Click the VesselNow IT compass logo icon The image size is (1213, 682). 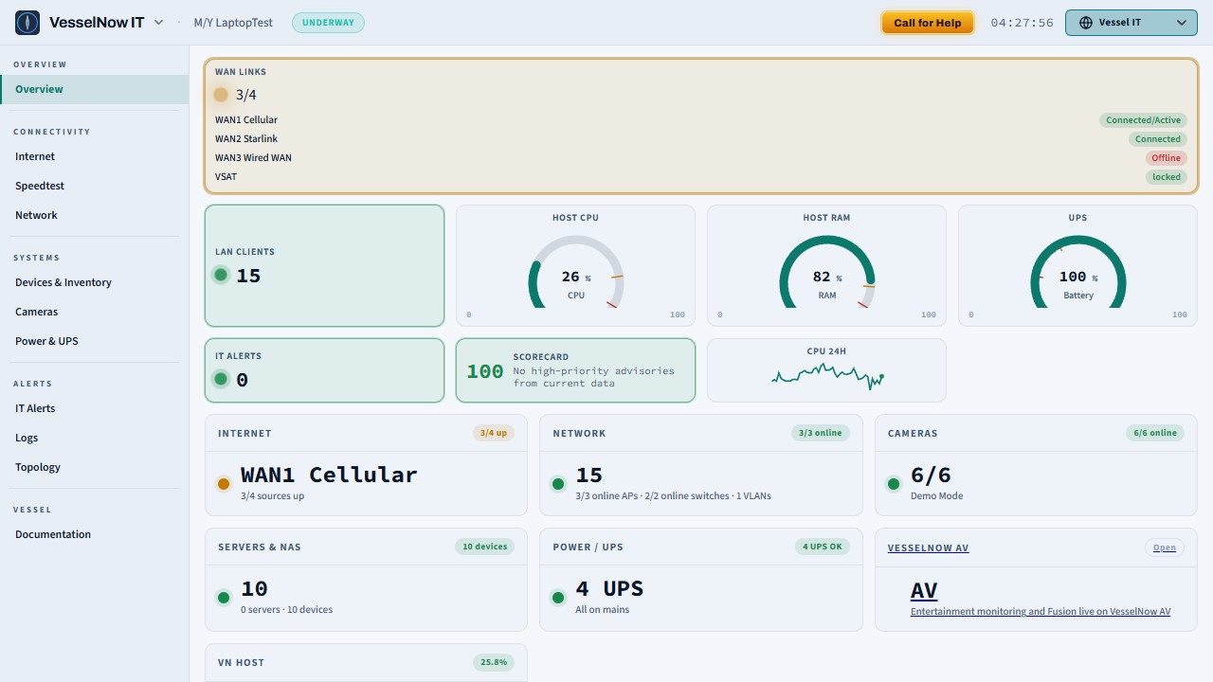click(x=27, y=23)
